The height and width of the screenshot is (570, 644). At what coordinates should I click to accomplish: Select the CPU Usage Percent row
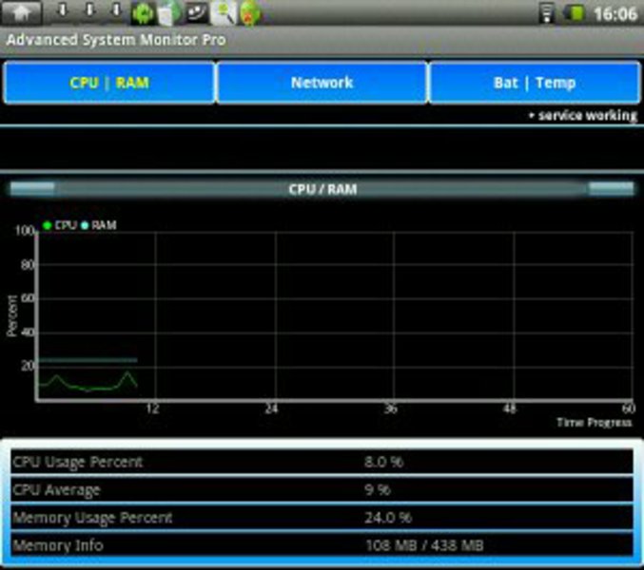(x=322, y=462)
